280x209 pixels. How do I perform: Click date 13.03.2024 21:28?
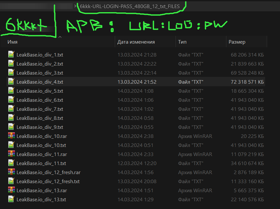coord(137,55)
